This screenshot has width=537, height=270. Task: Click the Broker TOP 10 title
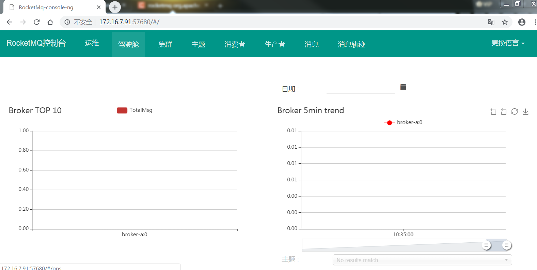tap(35, 110)
